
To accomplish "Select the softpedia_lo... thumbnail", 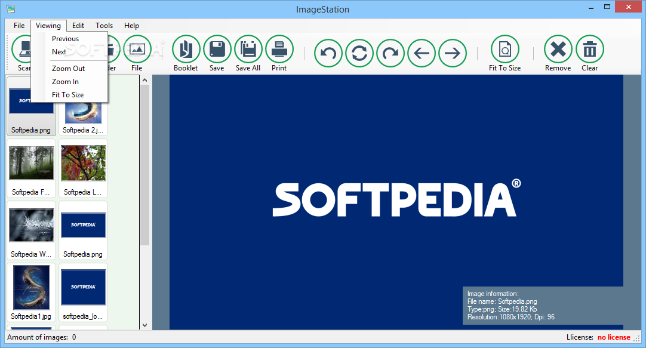I will 83,293.
